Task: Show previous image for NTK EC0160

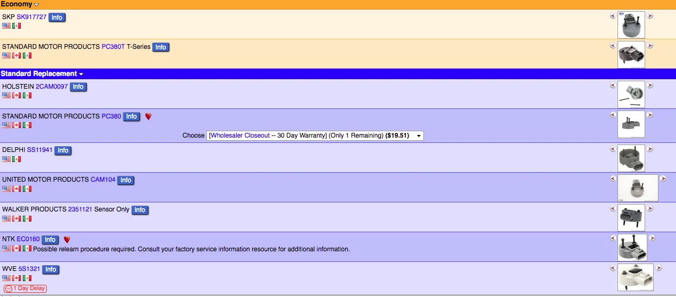Action: [613, 238]
